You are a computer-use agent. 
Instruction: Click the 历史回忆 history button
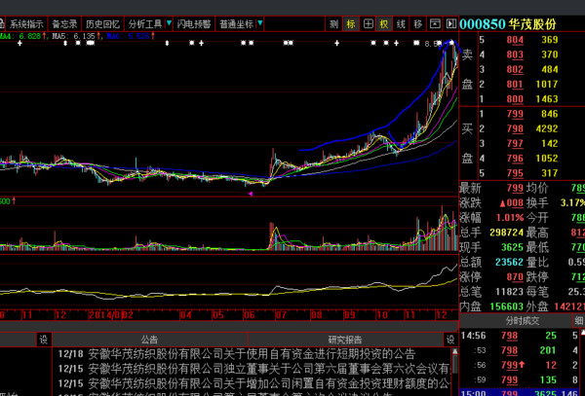(102, 23)
